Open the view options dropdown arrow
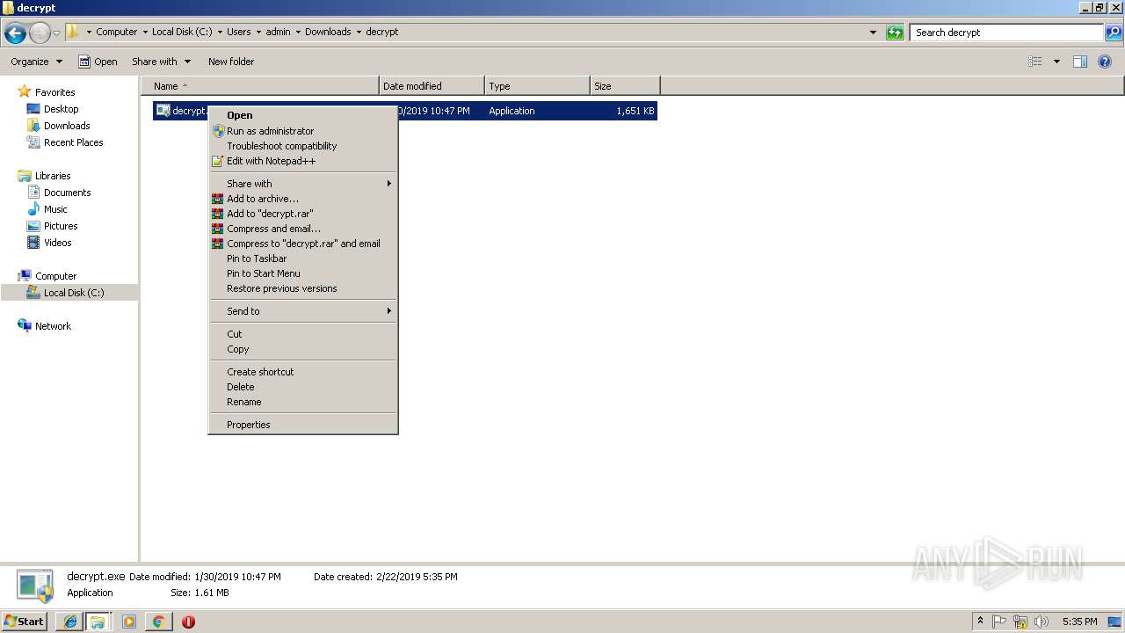Image resolution: width=1125 pixels, height=633 pixels. coord(1056,62)
